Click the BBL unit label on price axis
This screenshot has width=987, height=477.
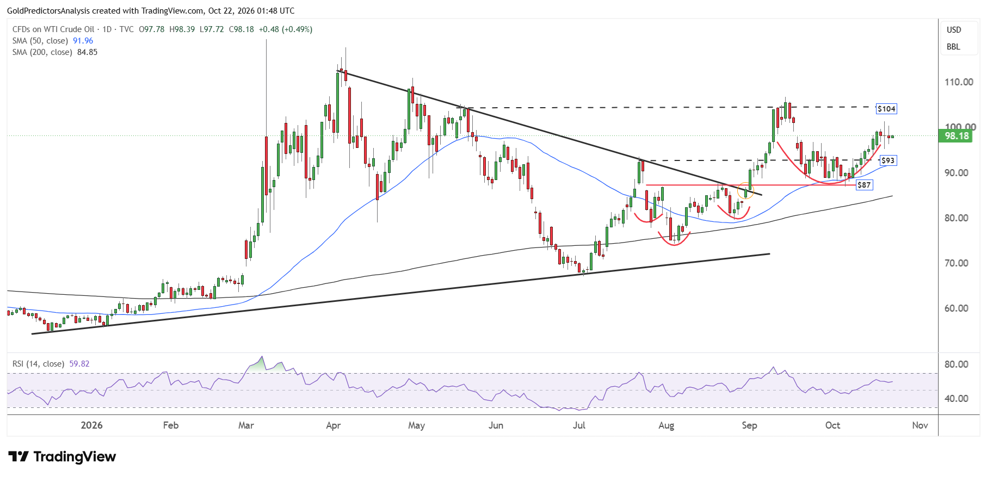953,47
